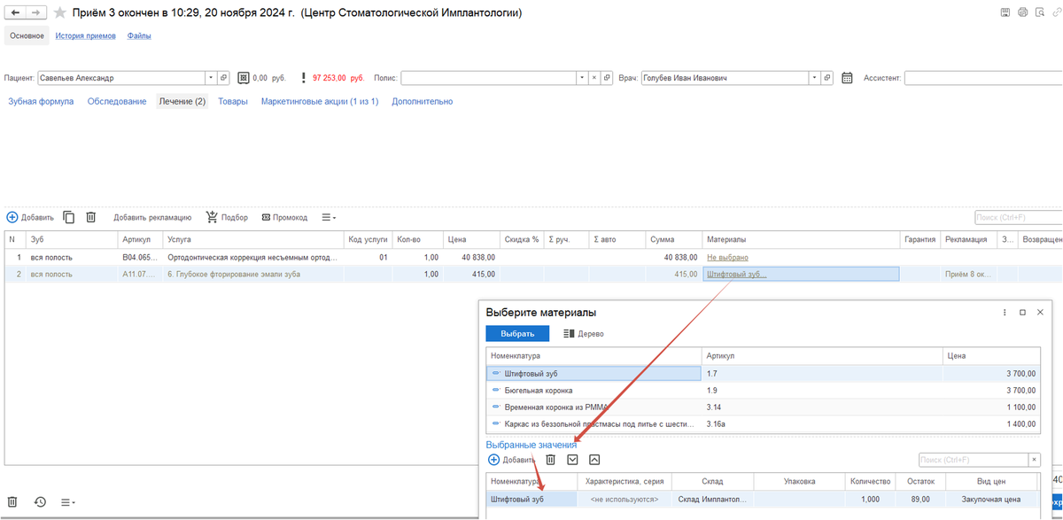Clear the Полис field with the x button
This screenshot has width=1063, height=520.
(594, 78)
